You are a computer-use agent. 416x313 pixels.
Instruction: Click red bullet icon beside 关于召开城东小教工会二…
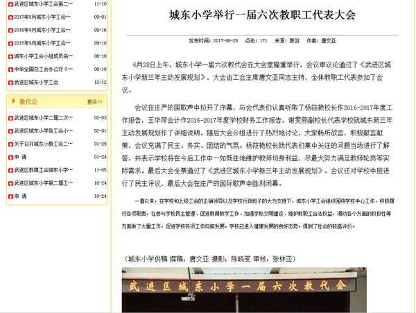[x=10, y=144]
